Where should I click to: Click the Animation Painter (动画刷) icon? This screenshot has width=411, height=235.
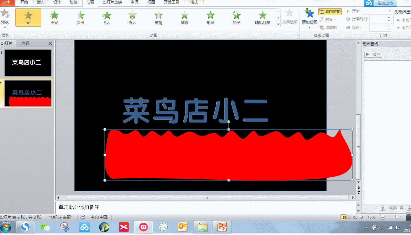330,27
